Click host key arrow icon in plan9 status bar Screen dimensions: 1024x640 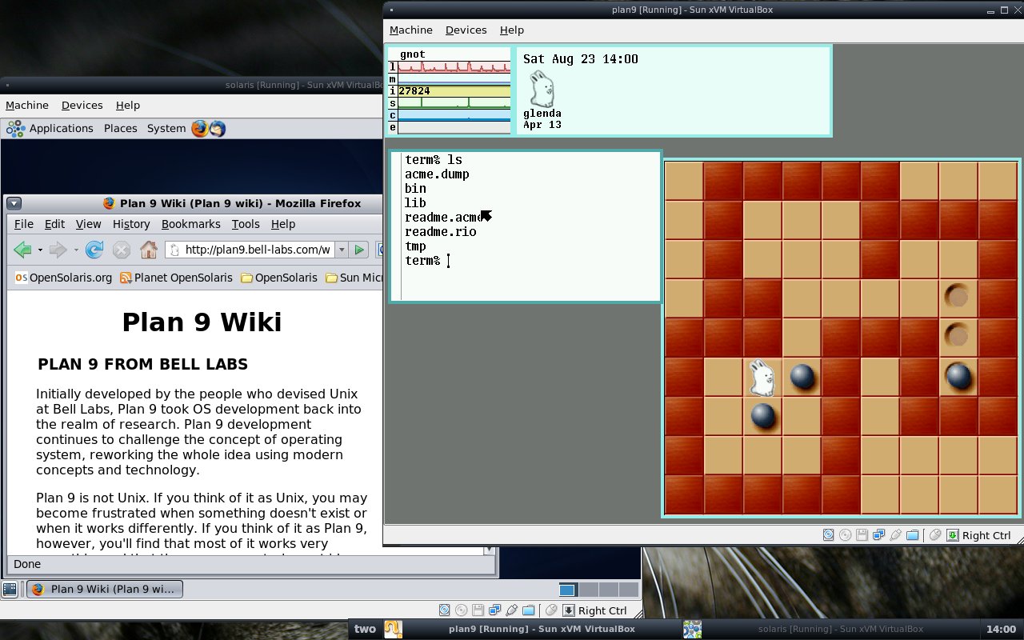[x=952, y=535]
